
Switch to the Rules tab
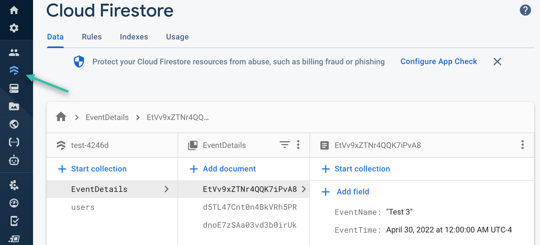click(92, 37)
